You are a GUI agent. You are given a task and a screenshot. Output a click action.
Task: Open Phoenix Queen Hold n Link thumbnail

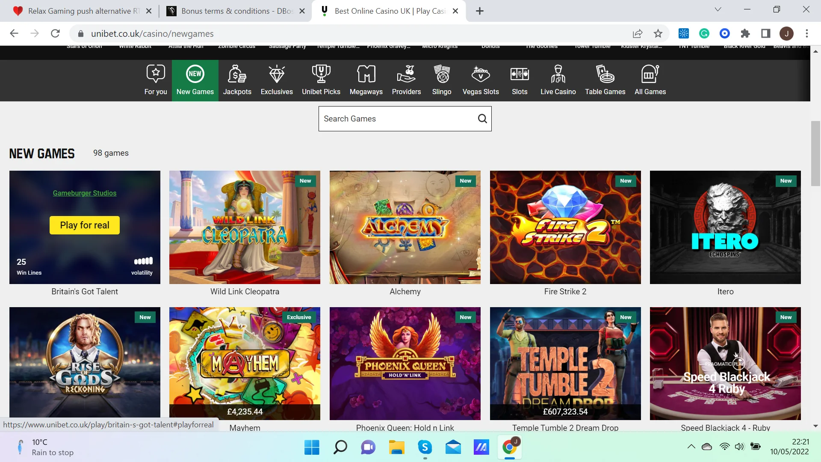click(405, 363)
